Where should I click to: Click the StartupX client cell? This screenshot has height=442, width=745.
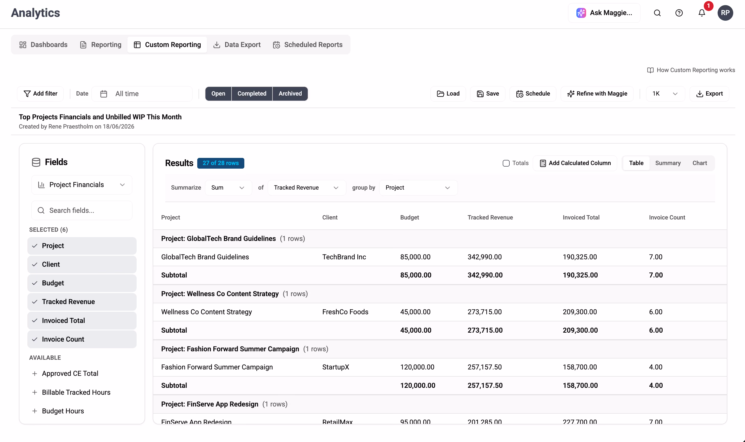click(335, 367)
